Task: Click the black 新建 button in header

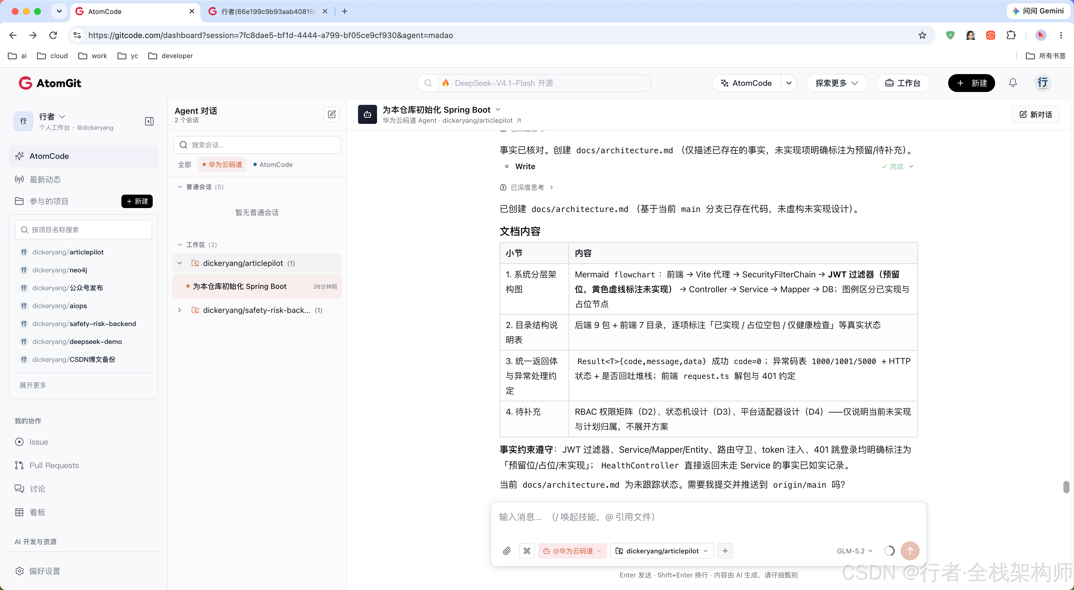Action: click(971, 83)
